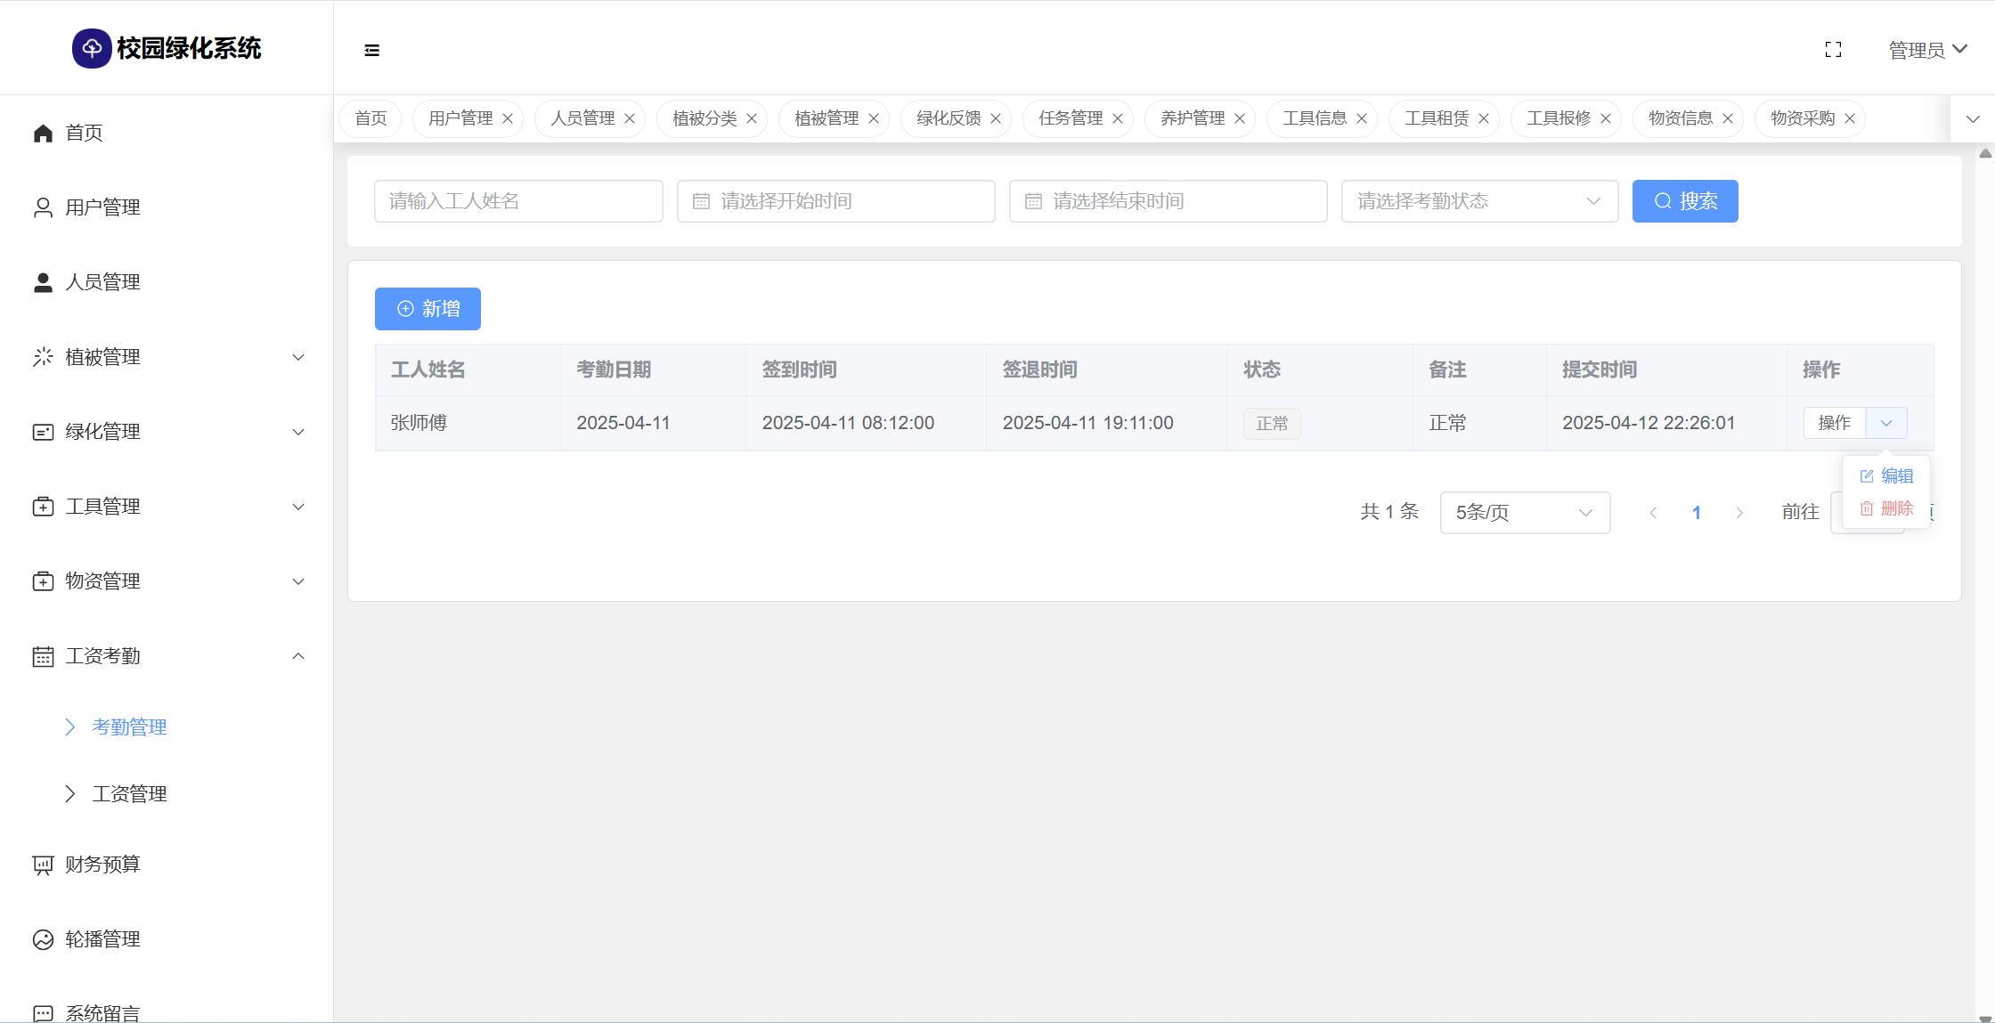Open 轮播管理 from the sidebar icon
Screen dimensions: 1995x1023
[x=43, y=939]
